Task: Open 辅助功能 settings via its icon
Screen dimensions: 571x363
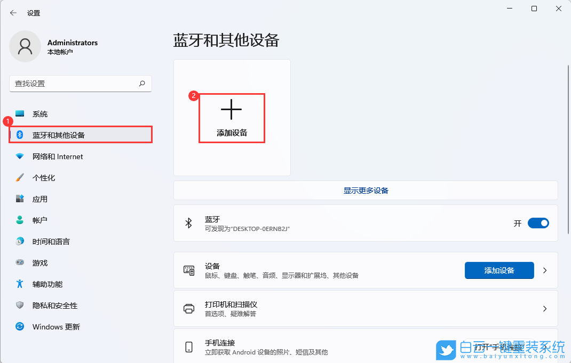Action: 20,284
